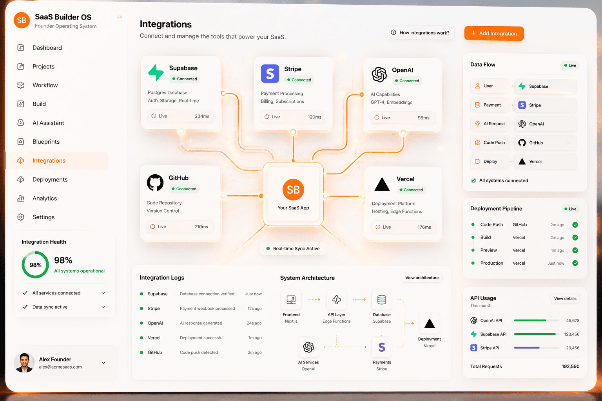Click the GitHub octocat icon on its card
This screenshot has height=401, width=602.
point(155,182)
